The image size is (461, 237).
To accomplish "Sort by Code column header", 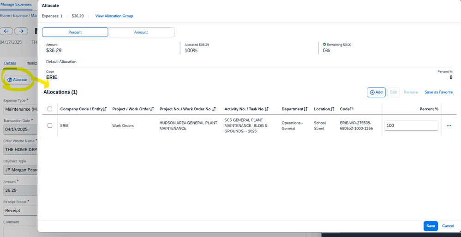I will [x=347, y=109].
